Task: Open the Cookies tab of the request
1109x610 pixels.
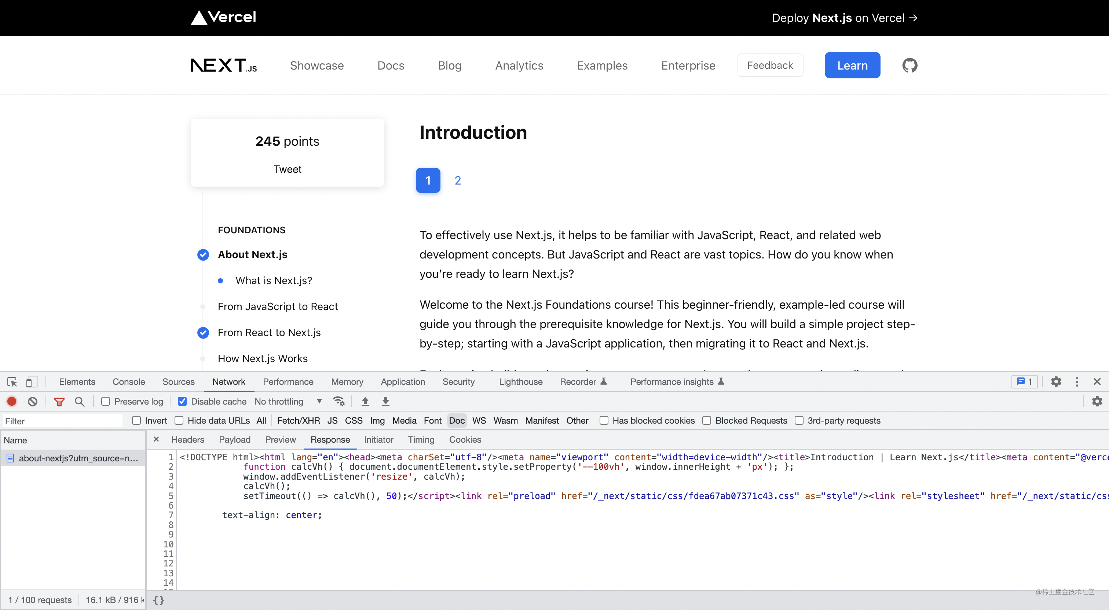Action: (465, 439)
